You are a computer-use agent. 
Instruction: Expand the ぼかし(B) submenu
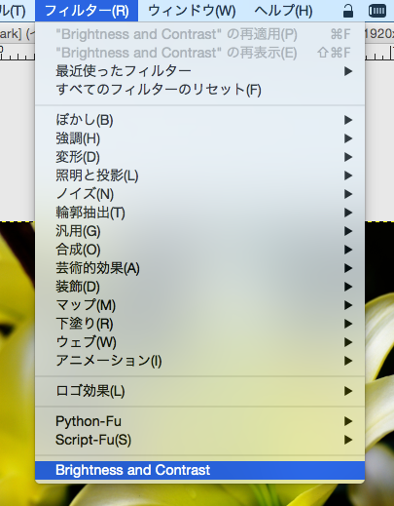point(199,120)
